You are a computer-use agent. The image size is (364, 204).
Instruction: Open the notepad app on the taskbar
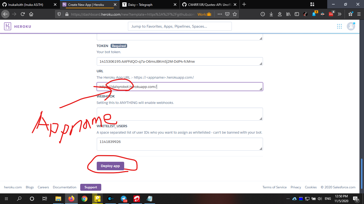(150, 198)
